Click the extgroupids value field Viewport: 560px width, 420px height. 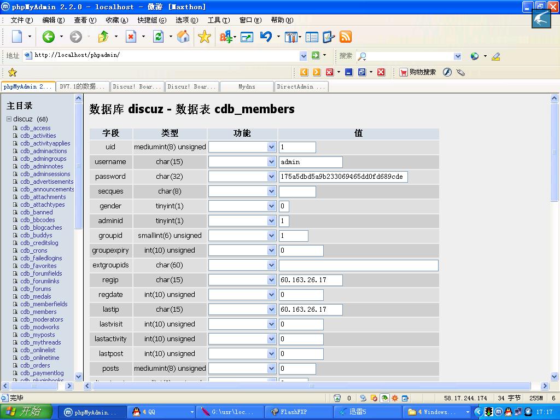pyautogui.click(x=359, y=265)
